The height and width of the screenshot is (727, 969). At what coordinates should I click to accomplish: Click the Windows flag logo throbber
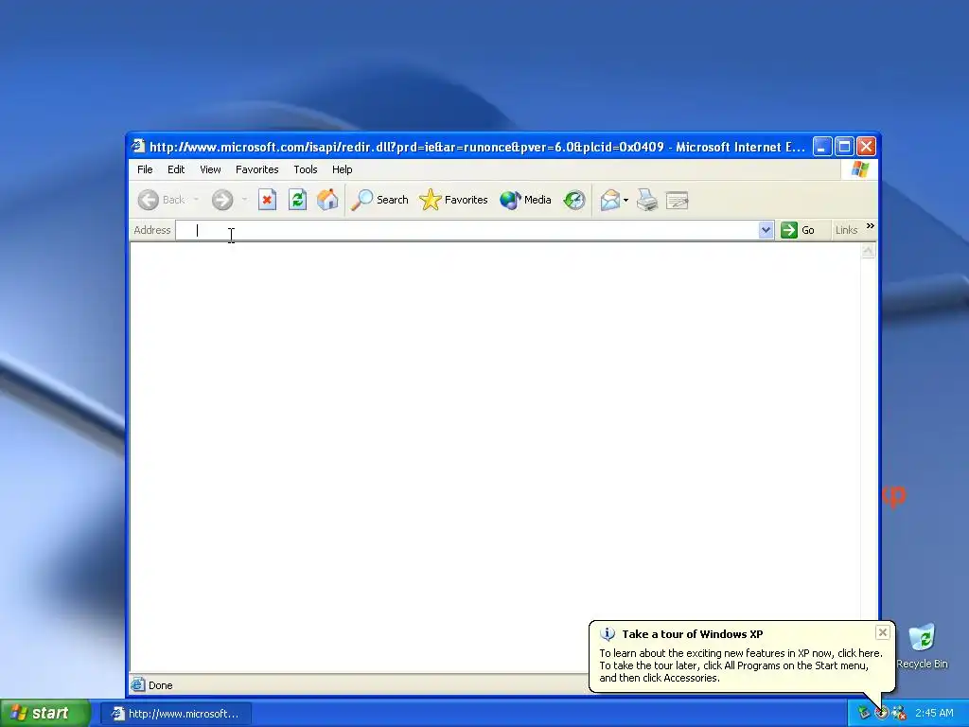(859, 169)
